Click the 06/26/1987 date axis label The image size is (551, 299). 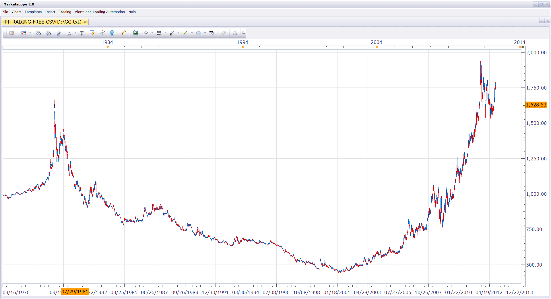tap(154, 292)
